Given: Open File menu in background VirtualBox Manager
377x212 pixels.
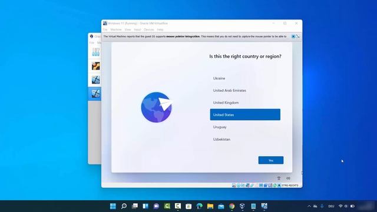Looking at the screenshot, I should [x=92, y=43].
